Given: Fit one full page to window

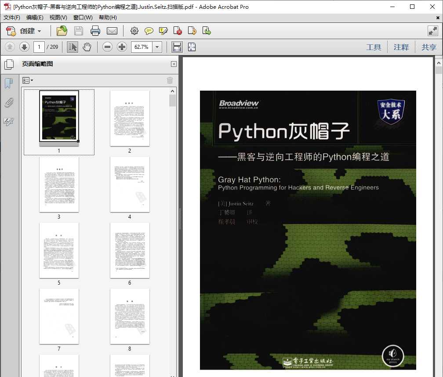Looking at the screenshot, I should coord(192,47).
